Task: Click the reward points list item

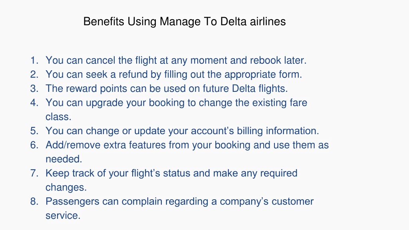Action: tap(167, 89)
